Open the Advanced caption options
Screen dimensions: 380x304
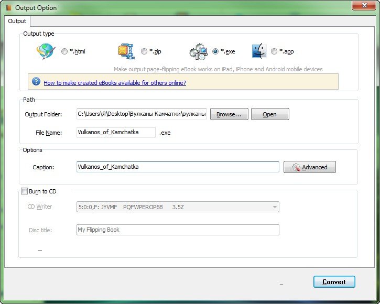[309, 167]
